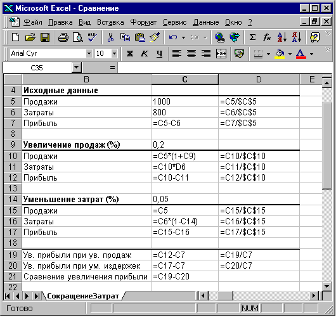Click the Cut scissors icon

click(x=110, y=37)
